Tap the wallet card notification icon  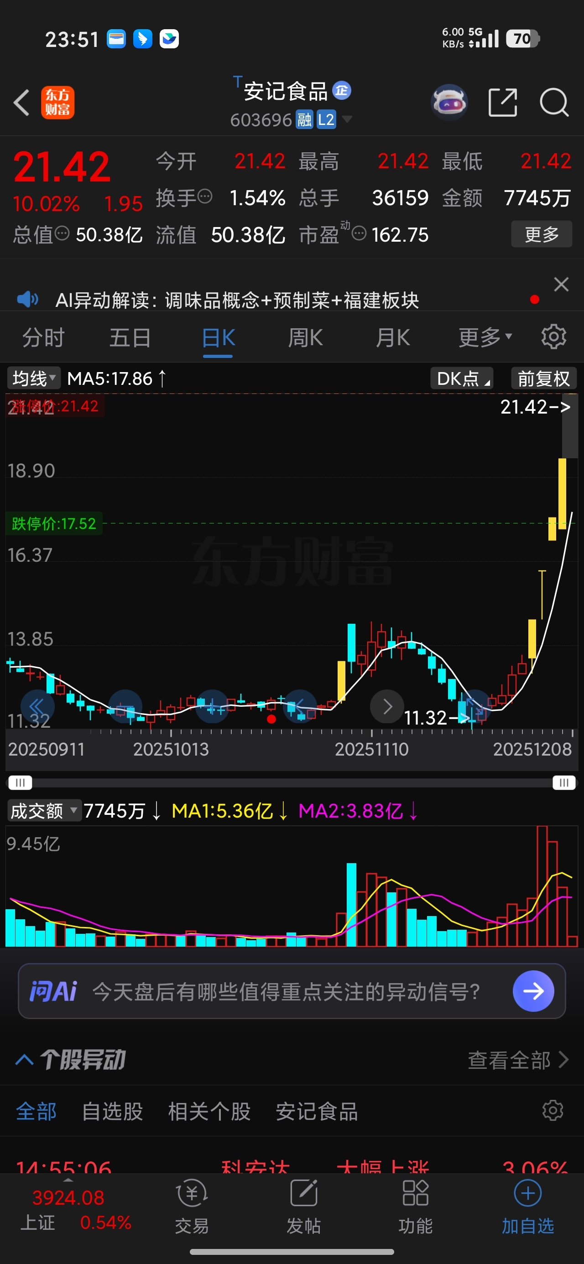(116, 39)
